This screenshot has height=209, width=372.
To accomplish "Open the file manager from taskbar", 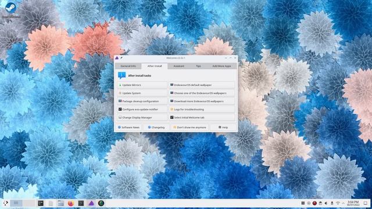I will [60, 203].
